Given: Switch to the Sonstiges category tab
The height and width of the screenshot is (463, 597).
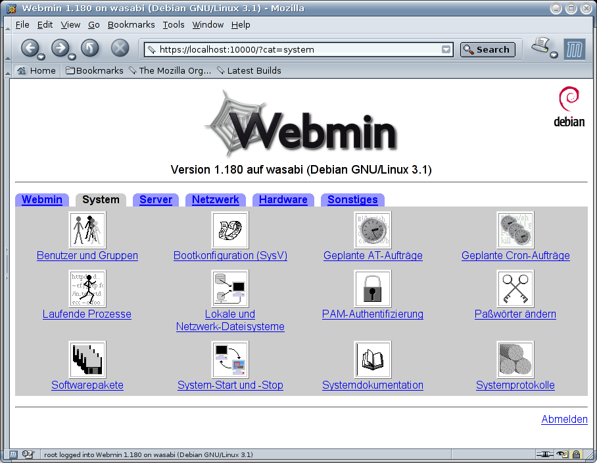Looking at the screenshot, I should [x=352, y=199].
